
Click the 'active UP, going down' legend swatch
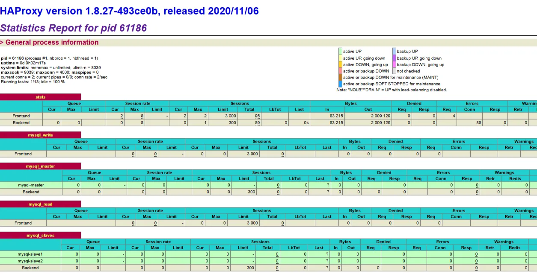(x=341, y=58)
